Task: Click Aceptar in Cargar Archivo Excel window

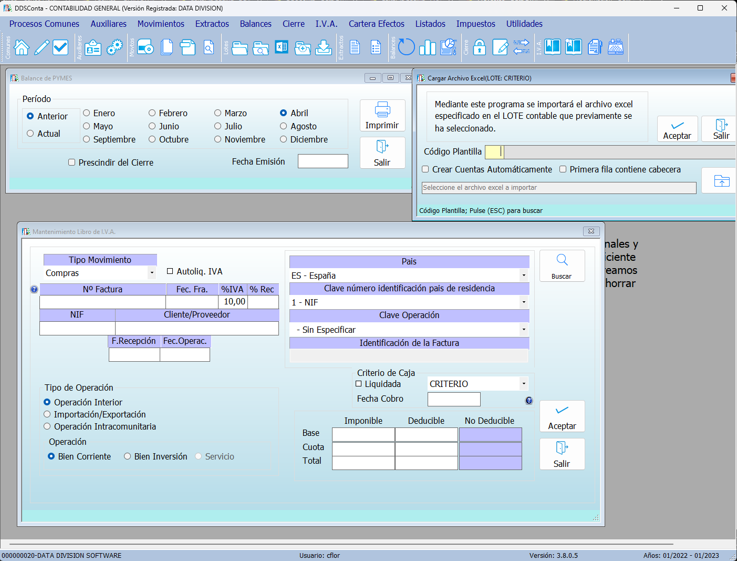Action: coord(678,129)
